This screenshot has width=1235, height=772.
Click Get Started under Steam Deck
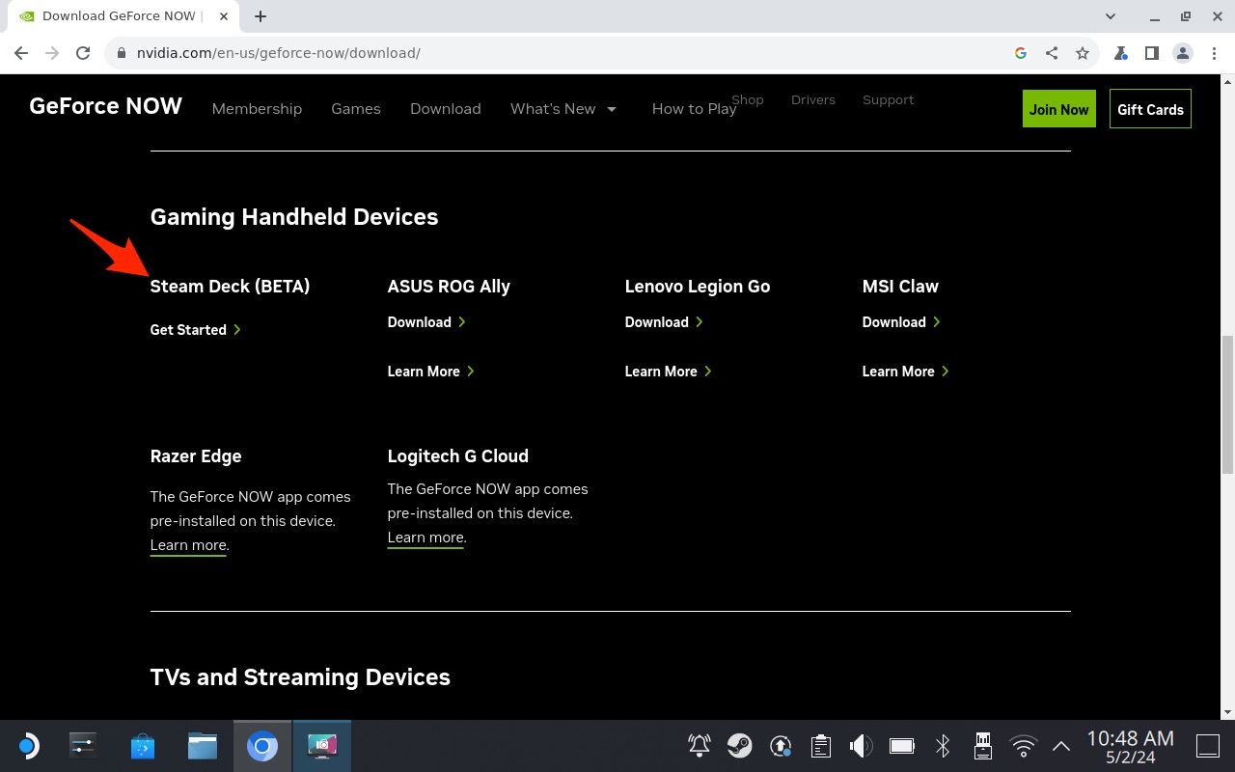[x=195, y=330]
